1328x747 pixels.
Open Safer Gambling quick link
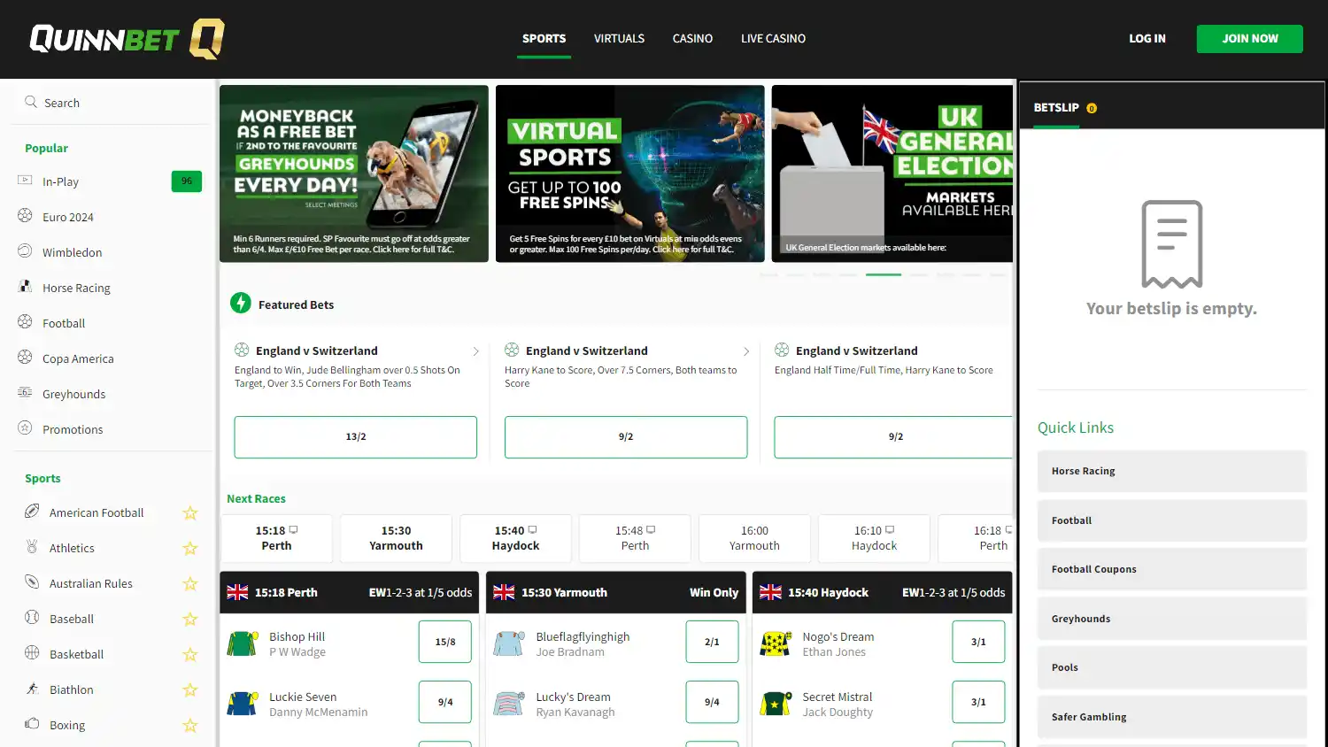1172,717
